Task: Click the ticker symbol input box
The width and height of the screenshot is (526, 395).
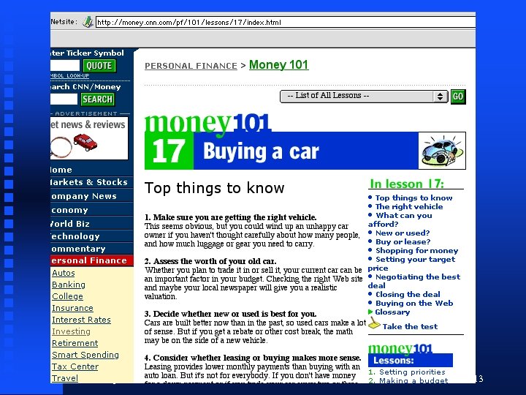Action: [x=65, y=65]
